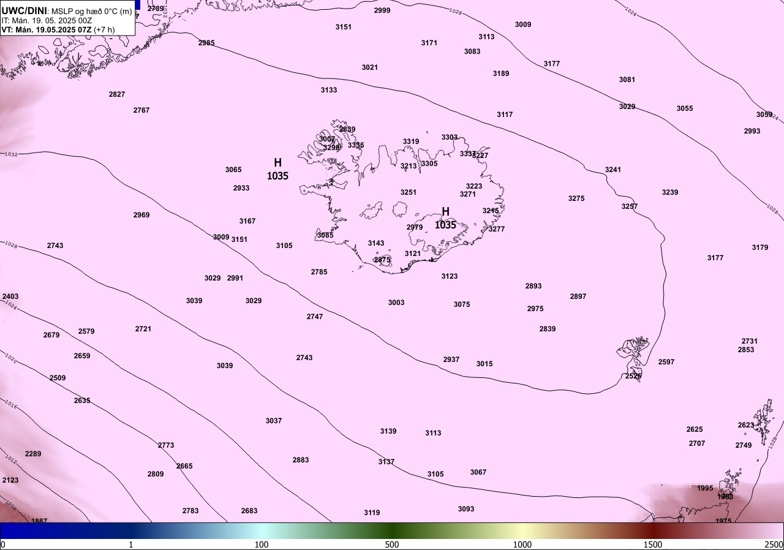Click the 2749 height value
Image resolution: width=784 pixels, height=550 pixels.
pos(744,445)
